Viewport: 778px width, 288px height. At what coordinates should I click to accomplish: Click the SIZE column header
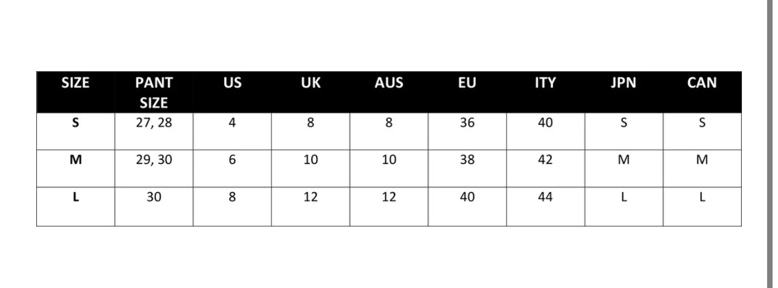(75, 84)
